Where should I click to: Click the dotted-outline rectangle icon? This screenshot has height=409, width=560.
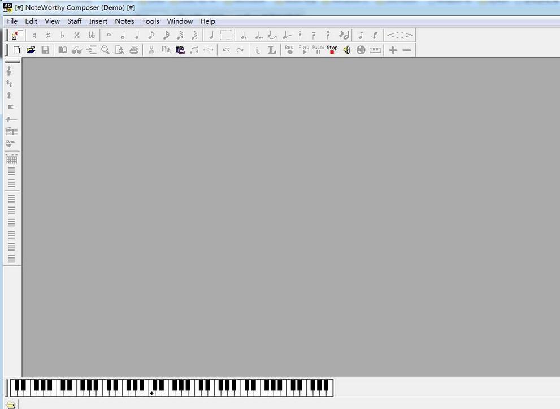[226, 35]
